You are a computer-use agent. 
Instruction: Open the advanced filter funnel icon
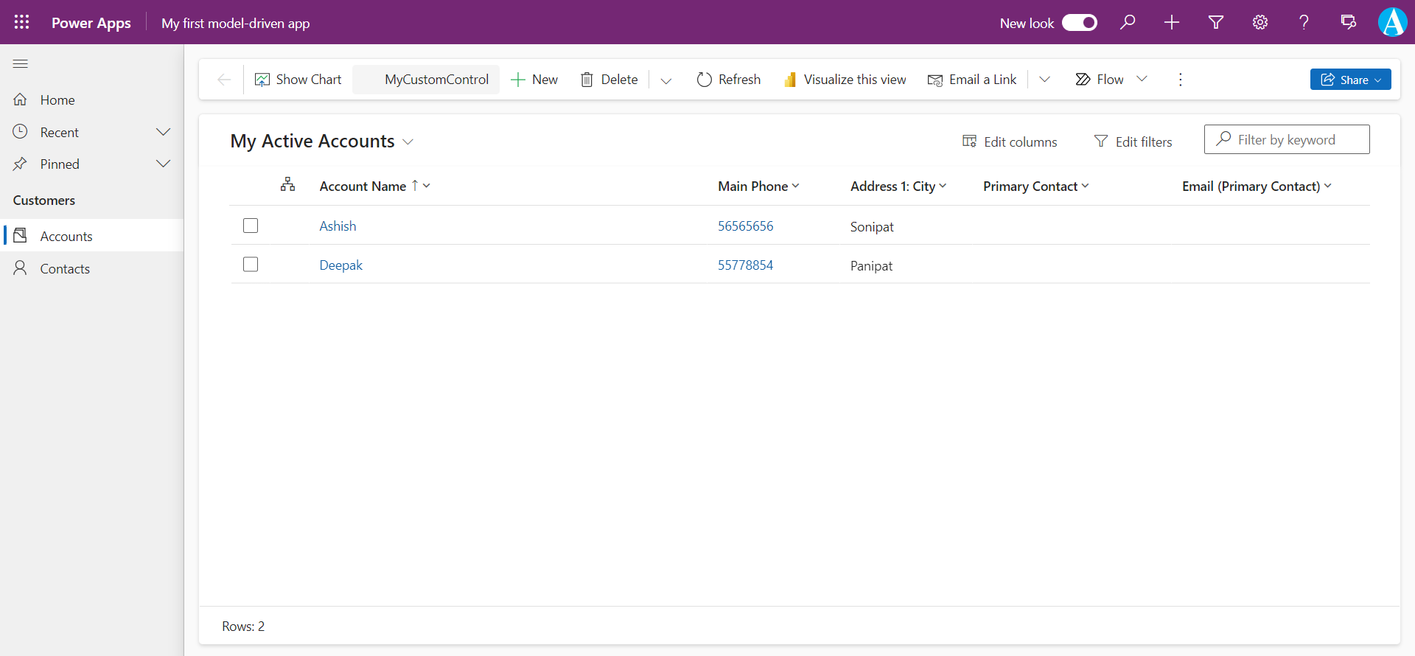pyautogui.click(x=1216, y=22)
